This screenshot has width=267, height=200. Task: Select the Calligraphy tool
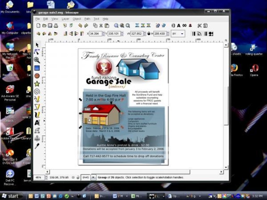[x=37, y=115]
